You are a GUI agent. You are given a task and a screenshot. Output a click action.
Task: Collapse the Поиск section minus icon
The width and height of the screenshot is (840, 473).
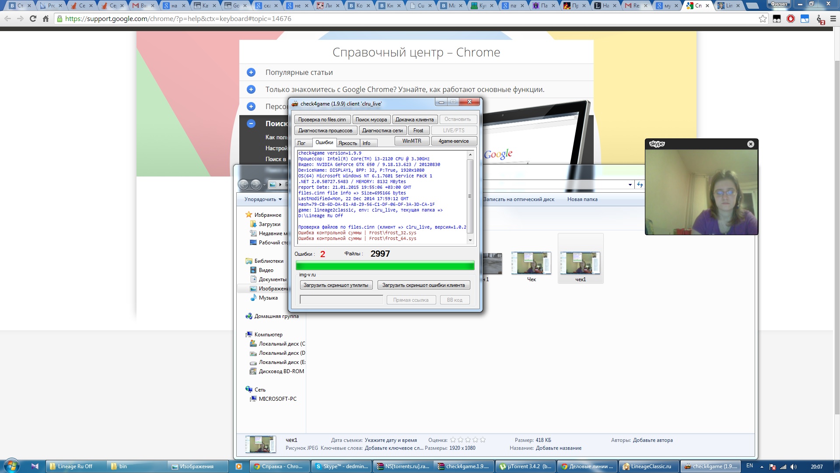251,124
